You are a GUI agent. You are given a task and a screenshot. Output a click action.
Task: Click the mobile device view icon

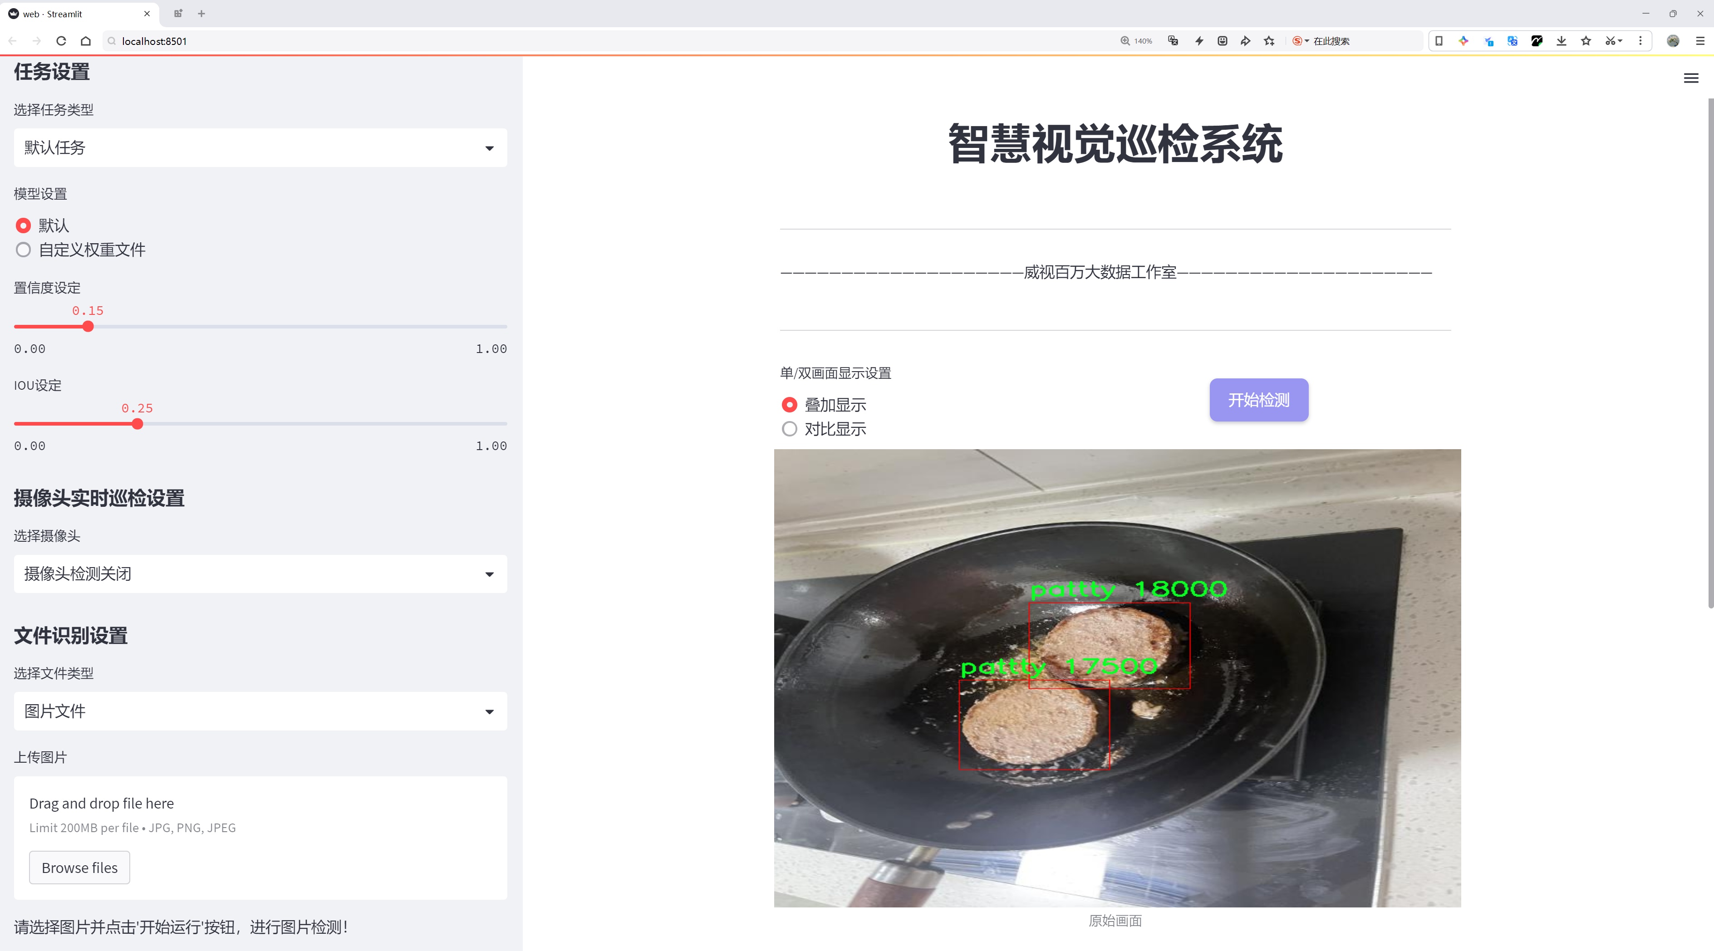[x=1439, y=40]
